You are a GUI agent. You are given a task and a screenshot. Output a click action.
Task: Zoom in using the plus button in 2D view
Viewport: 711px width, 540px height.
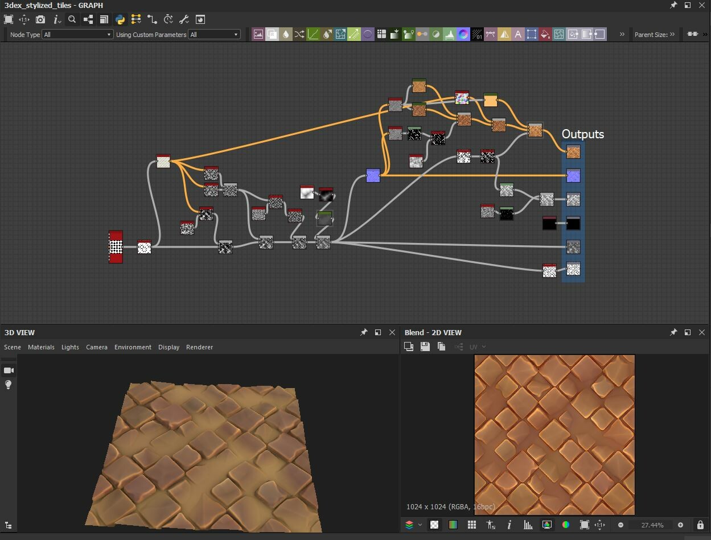pyautogui.click(x=680, y=525)
